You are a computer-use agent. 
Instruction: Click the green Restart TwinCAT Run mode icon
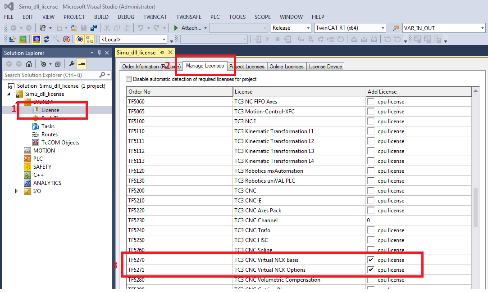23,40
